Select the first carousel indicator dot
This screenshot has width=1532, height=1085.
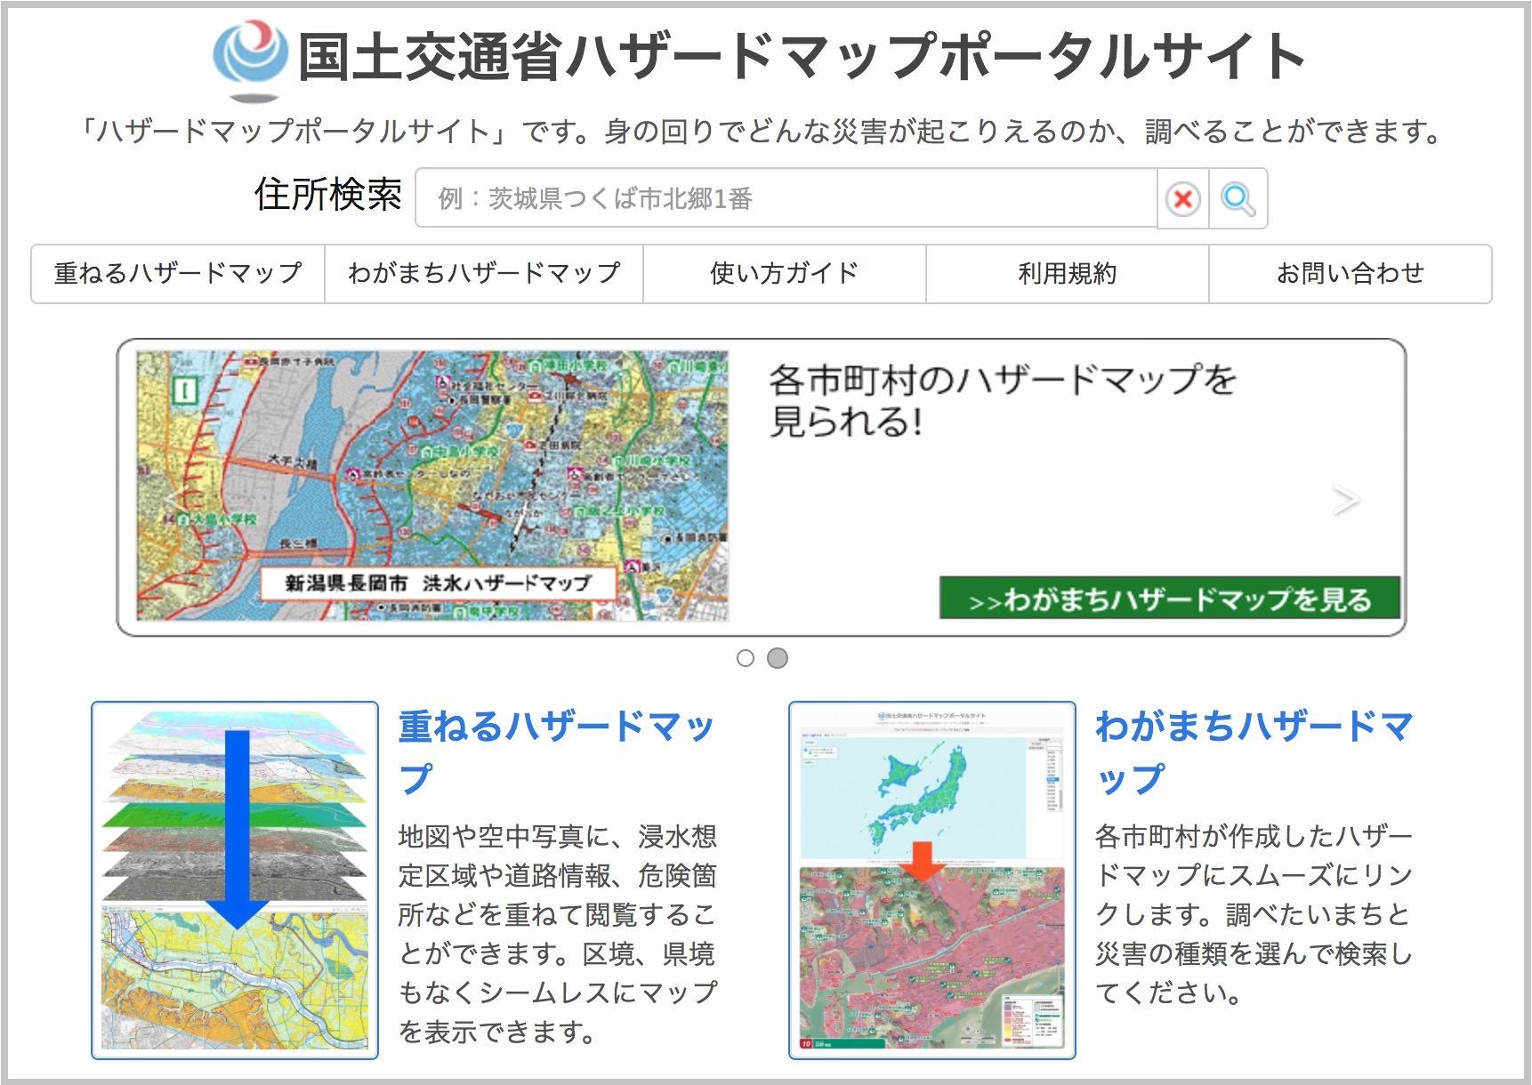pos(746,658)
